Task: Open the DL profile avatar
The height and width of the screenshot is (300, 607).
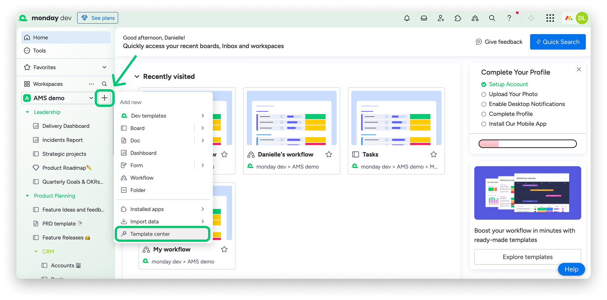Action: [x=582, y=18]
